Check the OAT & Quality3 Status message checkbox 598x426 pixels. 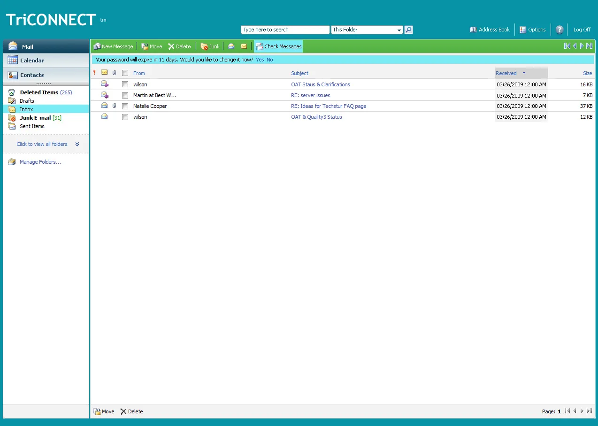(125, 117)
